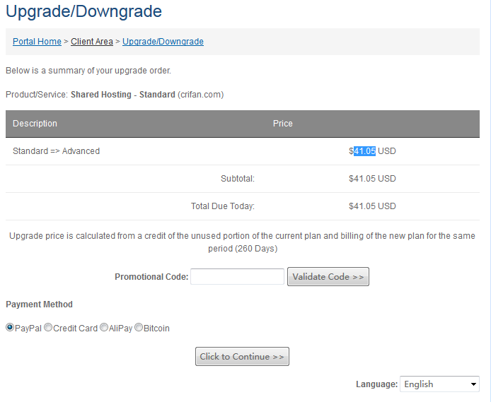This screenshot has height=402, width=491.
Task: Click the Subtotal amount value
Action: [372, 179]
